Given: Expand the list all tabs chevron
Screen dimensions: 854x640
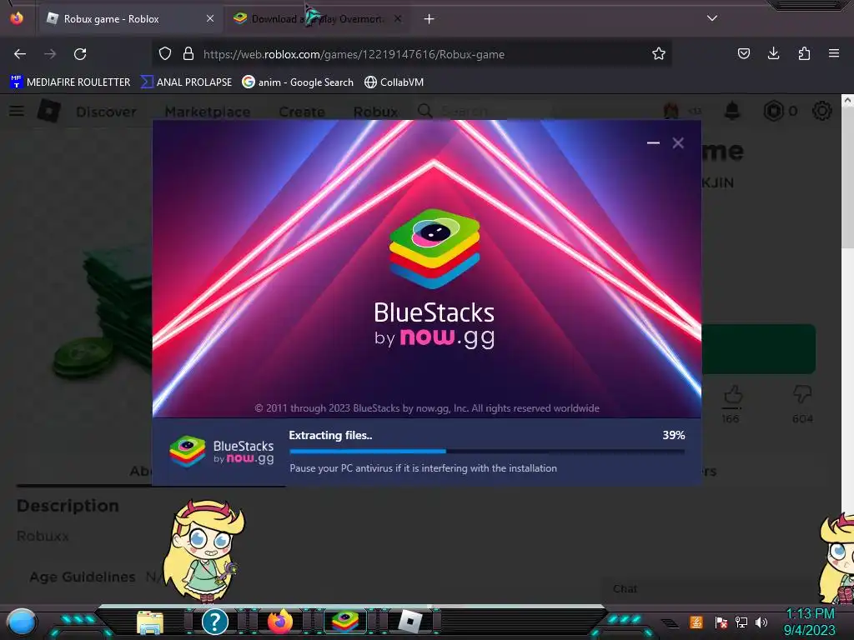Looking at the screenshot, I should coord(712,18).
